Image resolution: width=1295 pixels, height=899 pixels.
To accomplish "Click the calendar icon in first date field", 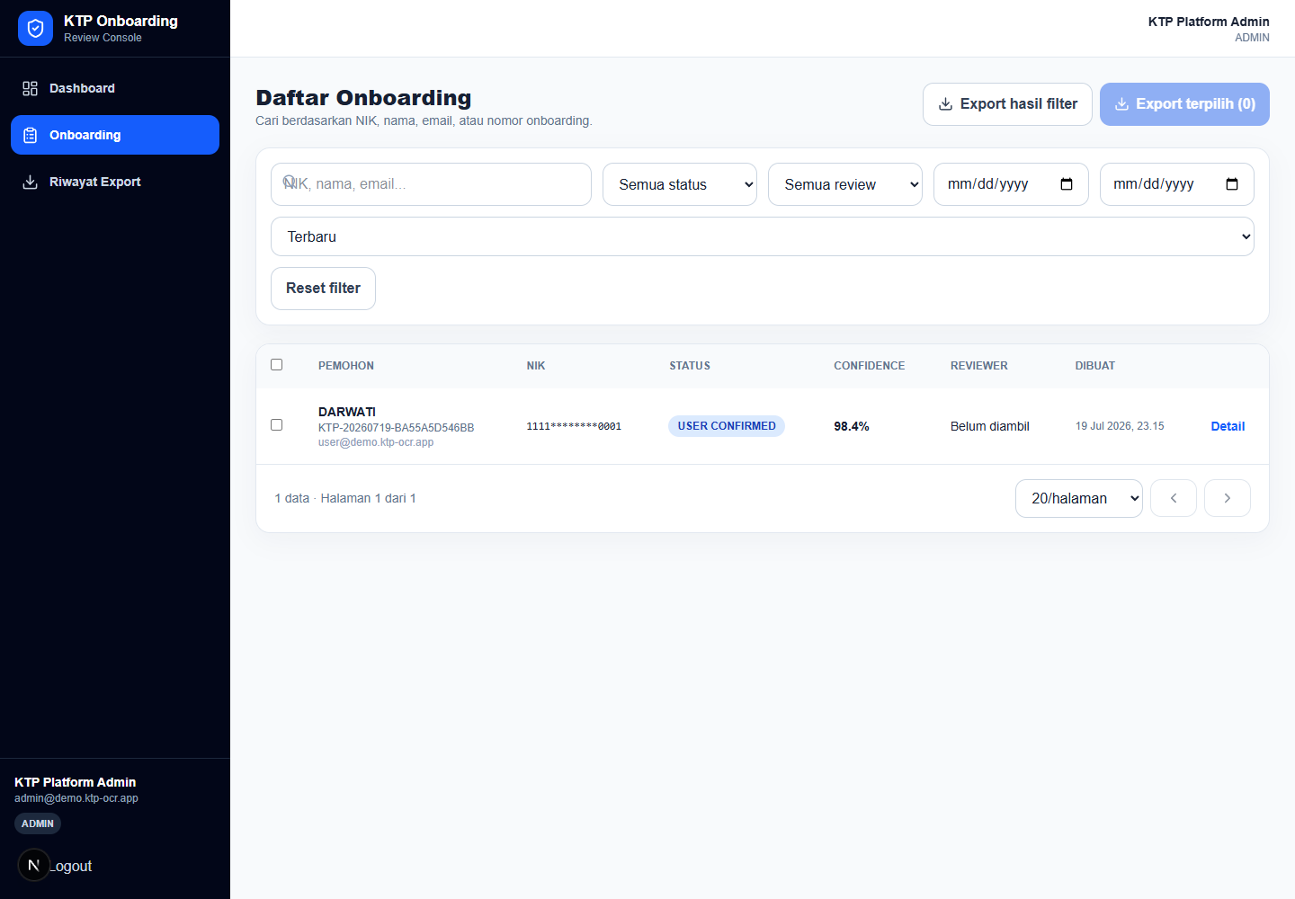I will [1067, 184].
